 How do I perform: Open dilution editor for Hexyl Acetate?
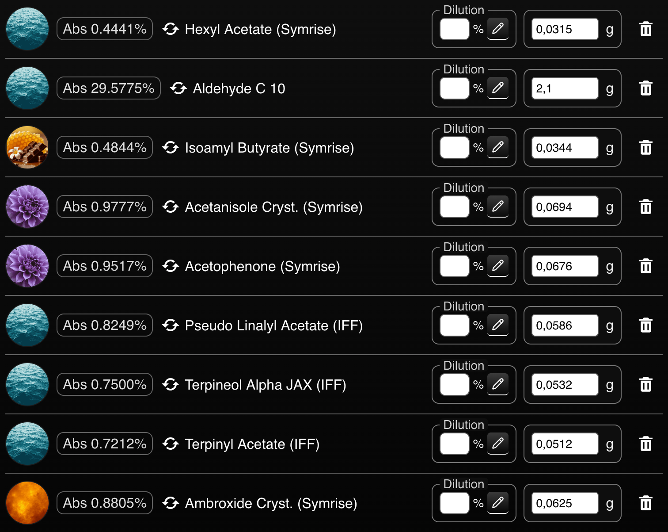coord(498,29)
